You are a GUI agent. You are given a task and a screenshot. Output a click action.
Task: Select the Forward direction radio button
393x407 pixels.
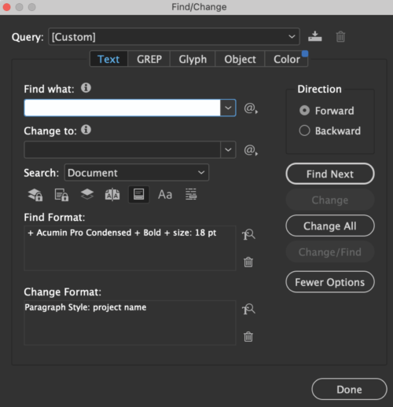pyautogui.click(x=304, y=111)
